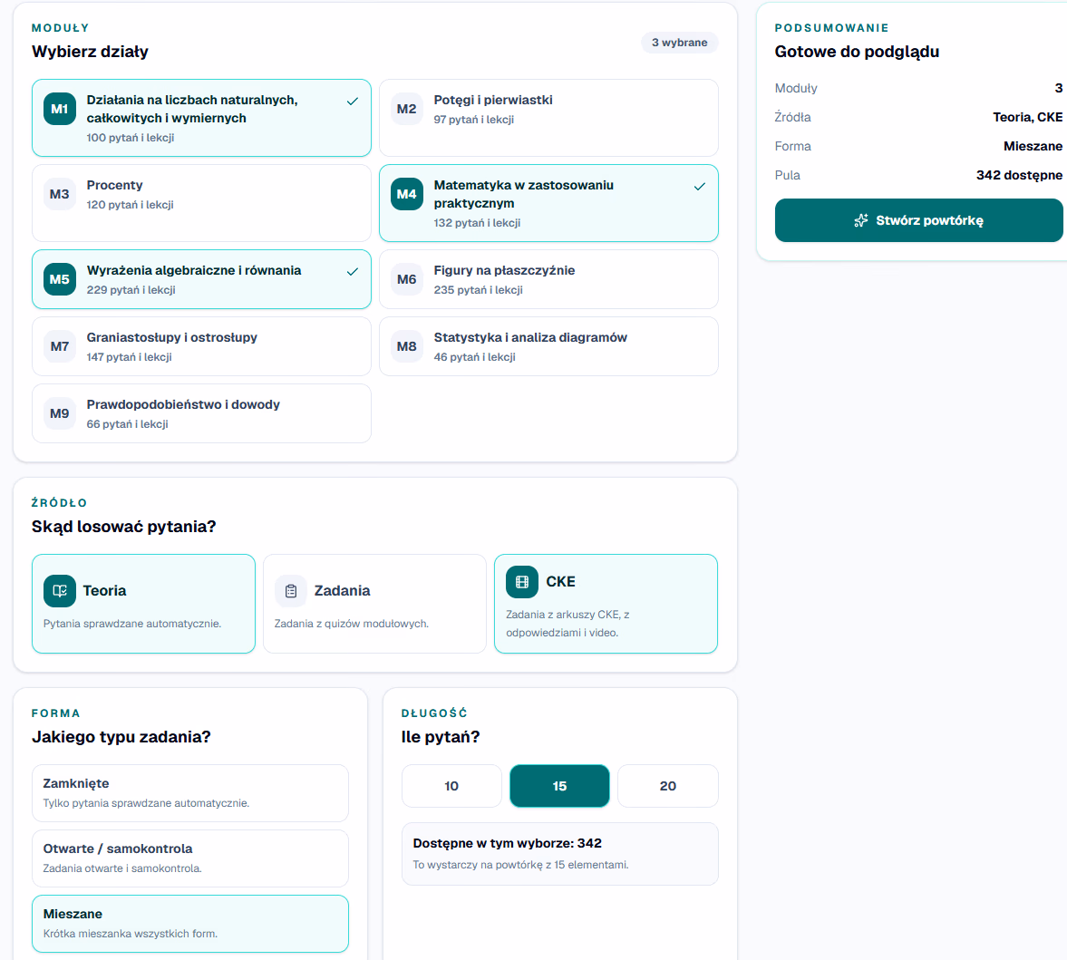Click the Stwórz powtórkę button

click(x=918, y=220)
